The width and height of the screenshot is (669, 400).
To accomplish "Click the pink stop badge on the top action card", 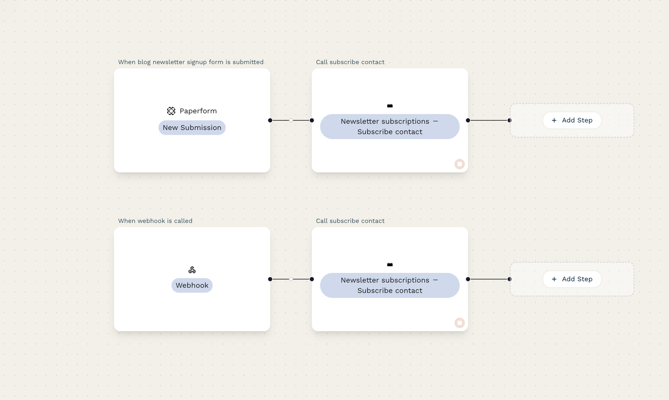I will click(x=459, y=163).
